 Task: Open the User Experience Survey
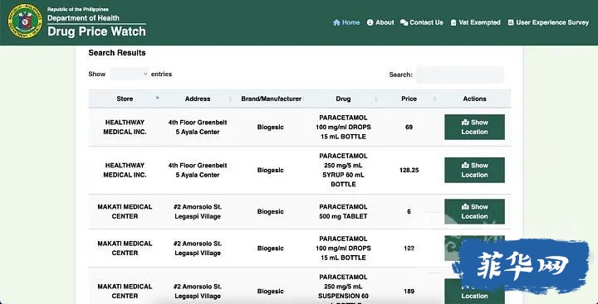coord(548,22)
